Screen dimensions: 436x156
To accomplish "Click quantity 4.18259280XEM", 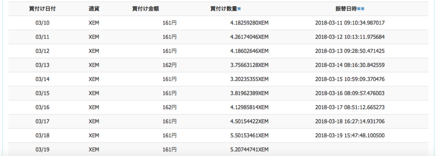I will (x=250, y=23).
